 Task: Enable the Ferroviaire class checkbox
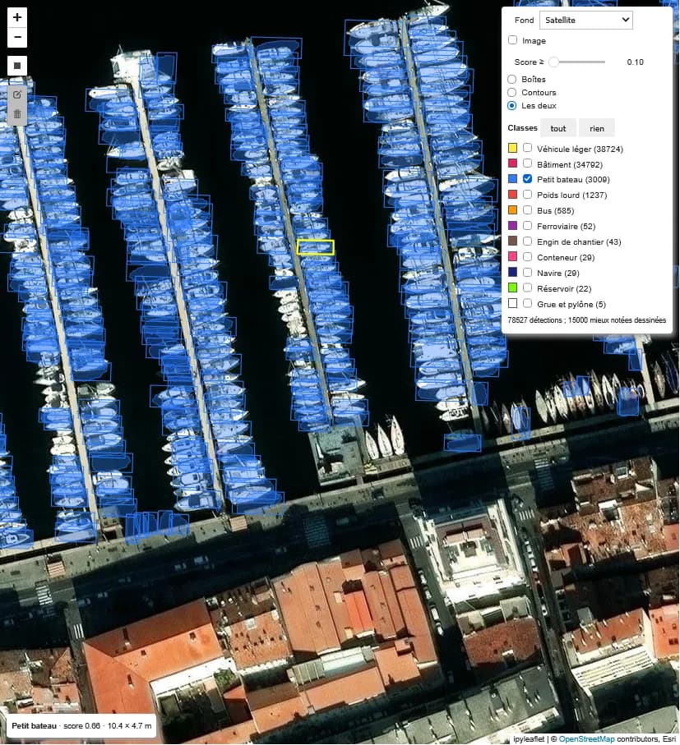tap(527, 226)
